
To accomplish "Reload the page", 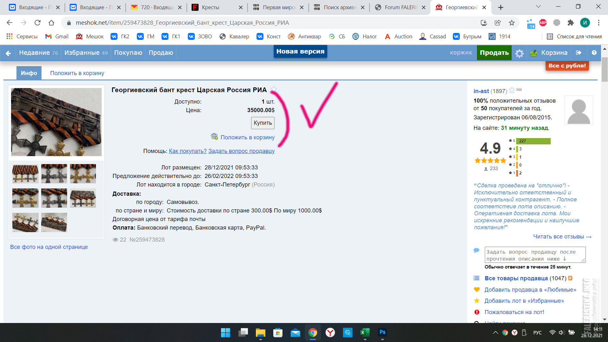I will [37, 23].
